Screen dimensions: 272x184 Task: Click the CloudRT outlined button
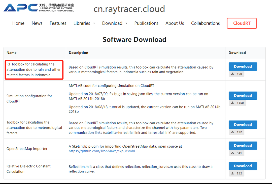(x=242, y=23)
